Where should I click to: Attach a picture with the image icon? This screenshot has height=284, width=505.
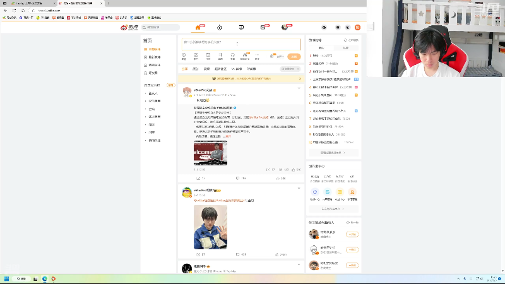(196, 56)
